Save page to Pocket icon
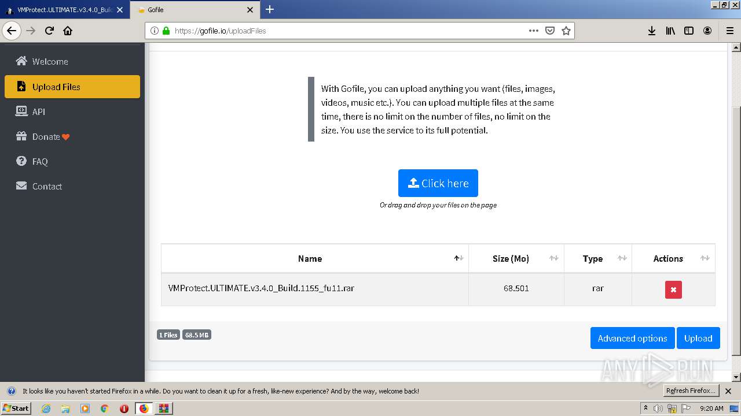Image resolution: width=741 pixels, height=416 pixels. tap(550, 31)
